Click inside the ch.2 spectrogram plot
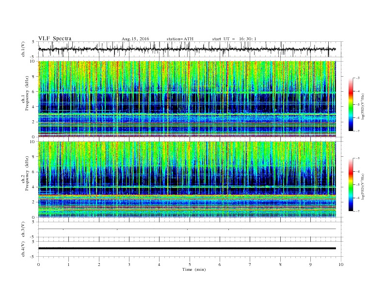This screenshot has width=384, height=297. pyautogui.click(x=187, y=180)
